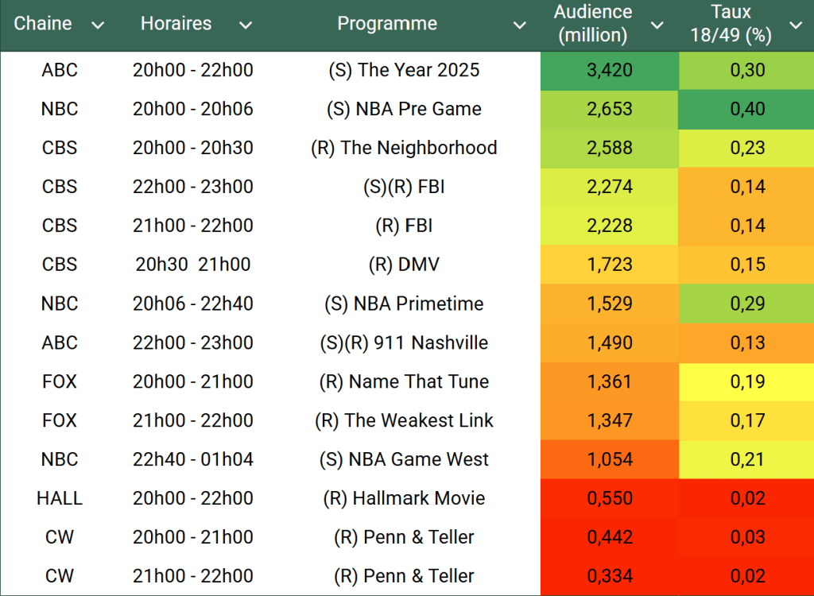Viewport: 814px width, 596px height.
Task: Select the (S)(R) 911 Nashville cell
Action: click(x=404, y=343)
